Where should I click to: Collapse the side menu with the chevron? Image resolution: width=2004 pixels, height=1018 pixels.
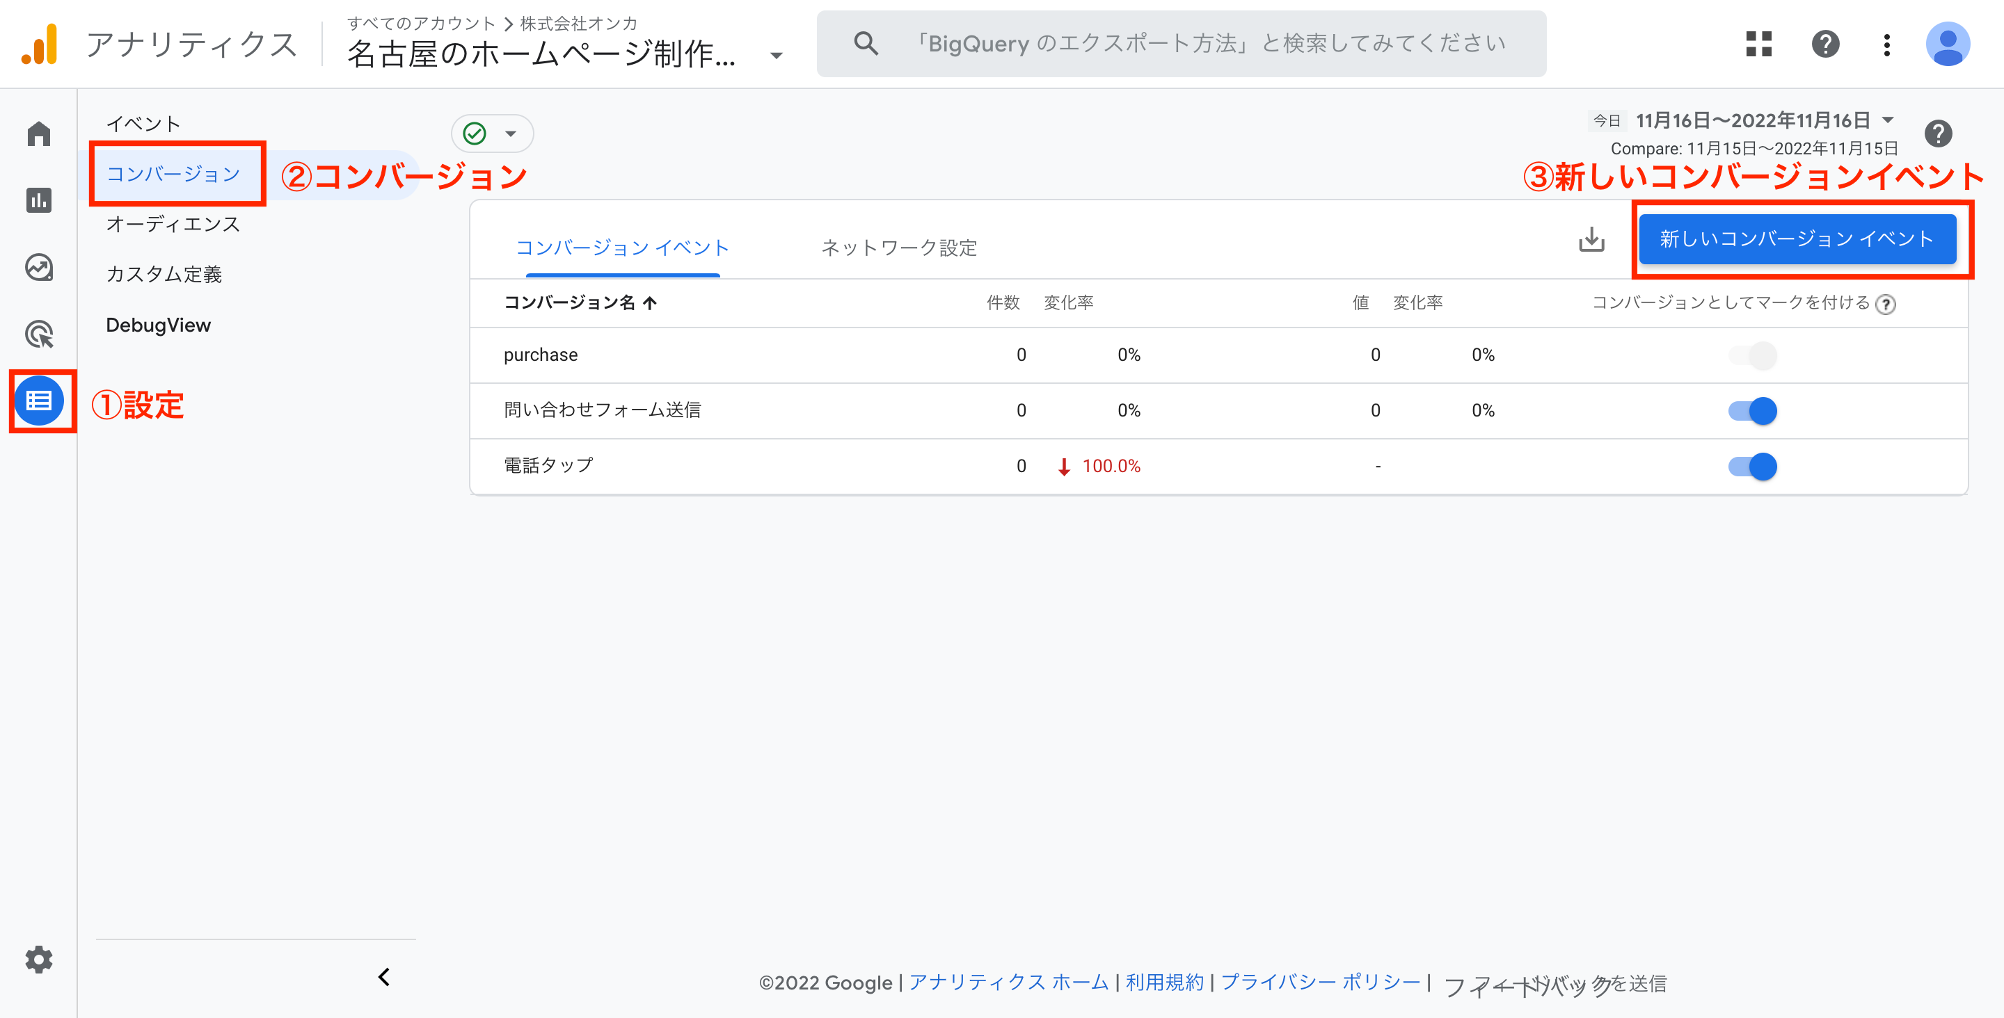[383, 977]
